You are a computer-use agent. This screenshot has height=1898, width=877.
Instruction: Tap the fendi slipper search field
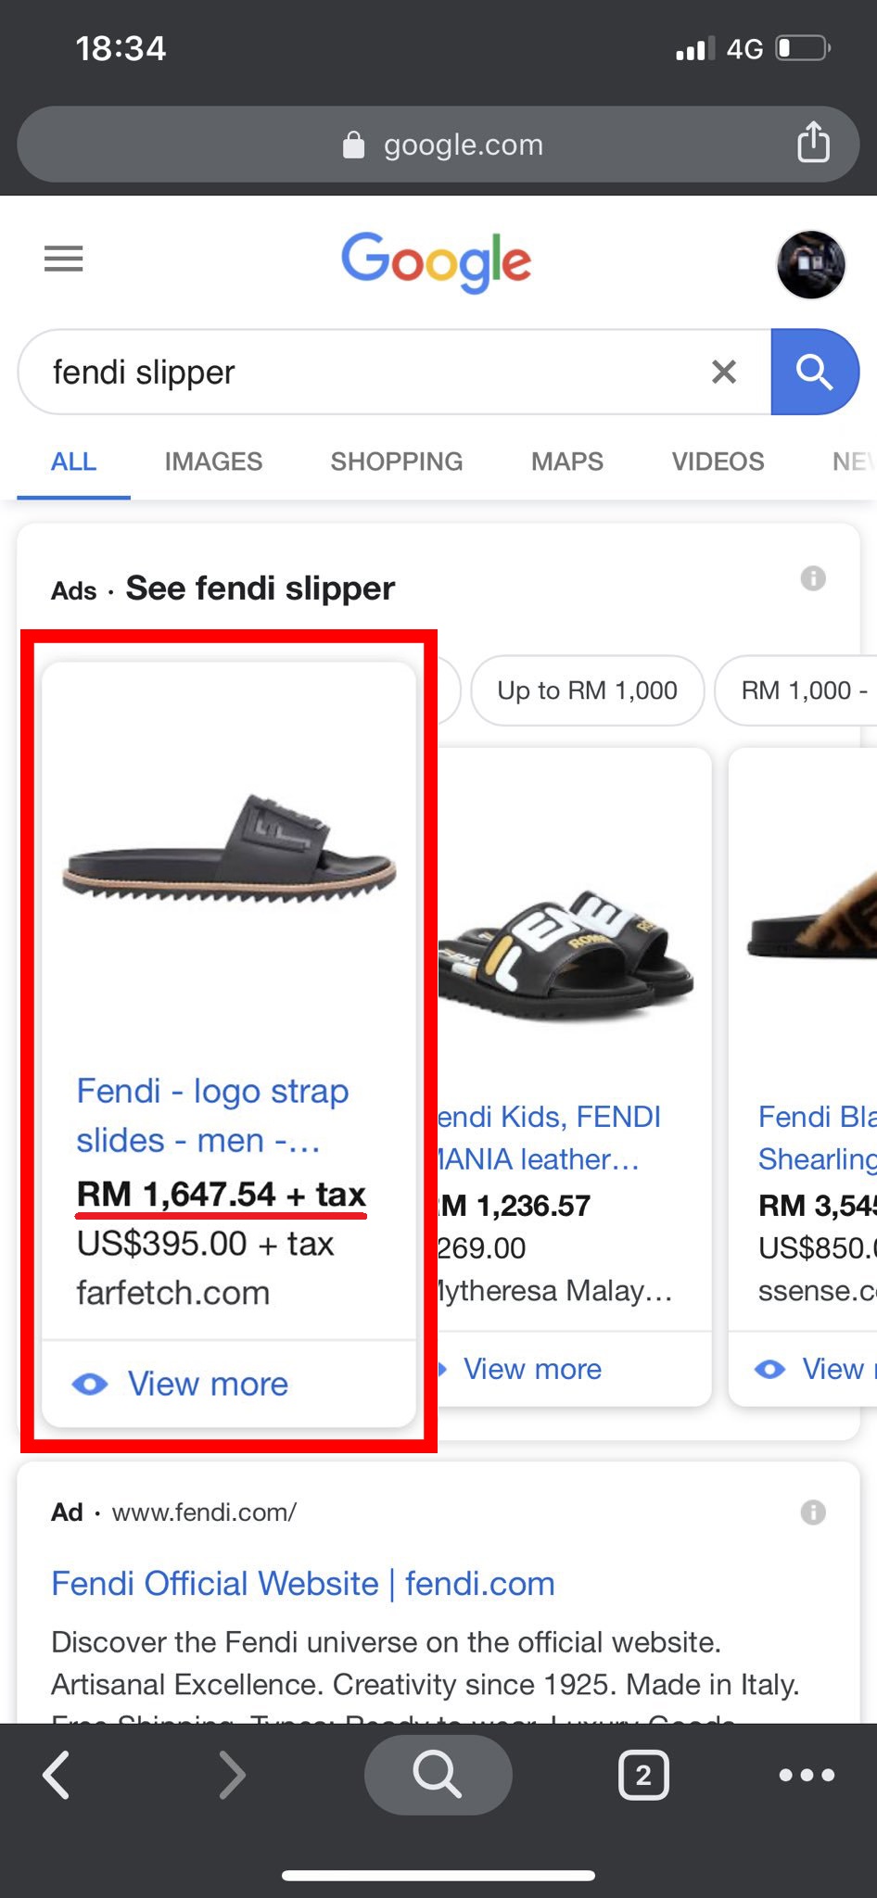pos(371,372)
